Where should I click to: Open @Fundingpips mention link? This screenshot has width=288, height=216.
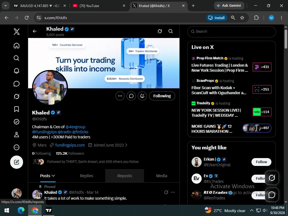point(44,132)
